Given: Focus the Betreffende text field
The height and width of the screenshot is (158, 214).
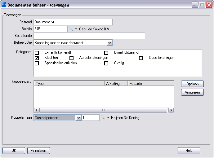Looking at the screenshot, I should coord(89,36).
